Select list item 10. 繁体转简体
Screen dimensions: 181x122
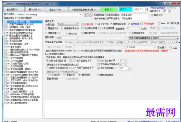click(x=14, y=47)
